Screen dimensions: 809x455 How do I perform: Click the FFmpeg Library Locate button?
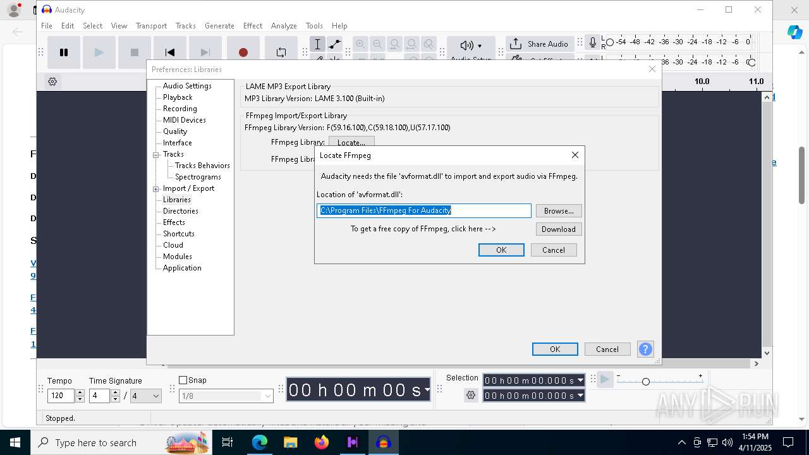point(351,142)
